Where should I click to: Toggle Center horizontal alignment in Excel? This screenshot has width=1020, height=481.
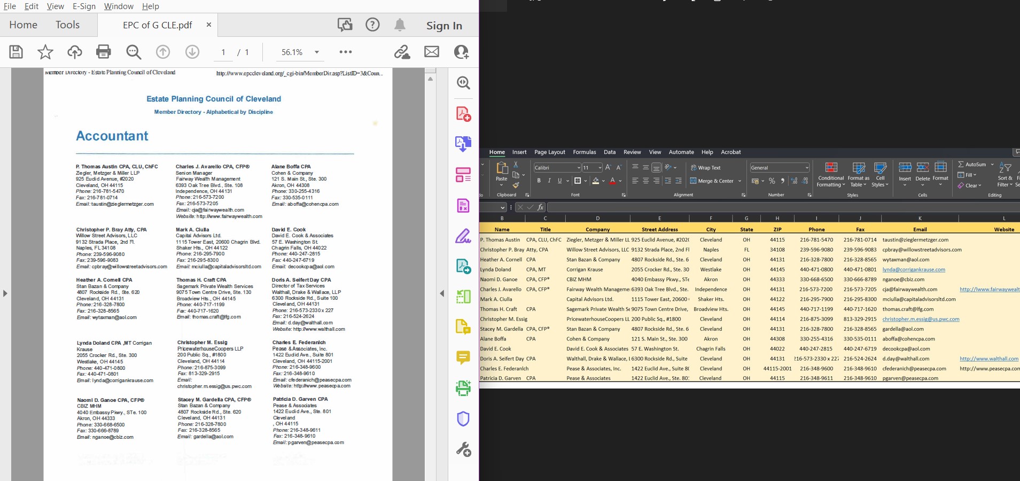tap(645, 181)
